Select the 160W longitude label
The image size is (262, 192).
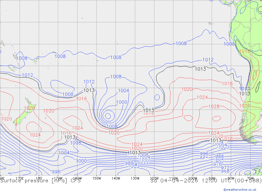[77, 178]
